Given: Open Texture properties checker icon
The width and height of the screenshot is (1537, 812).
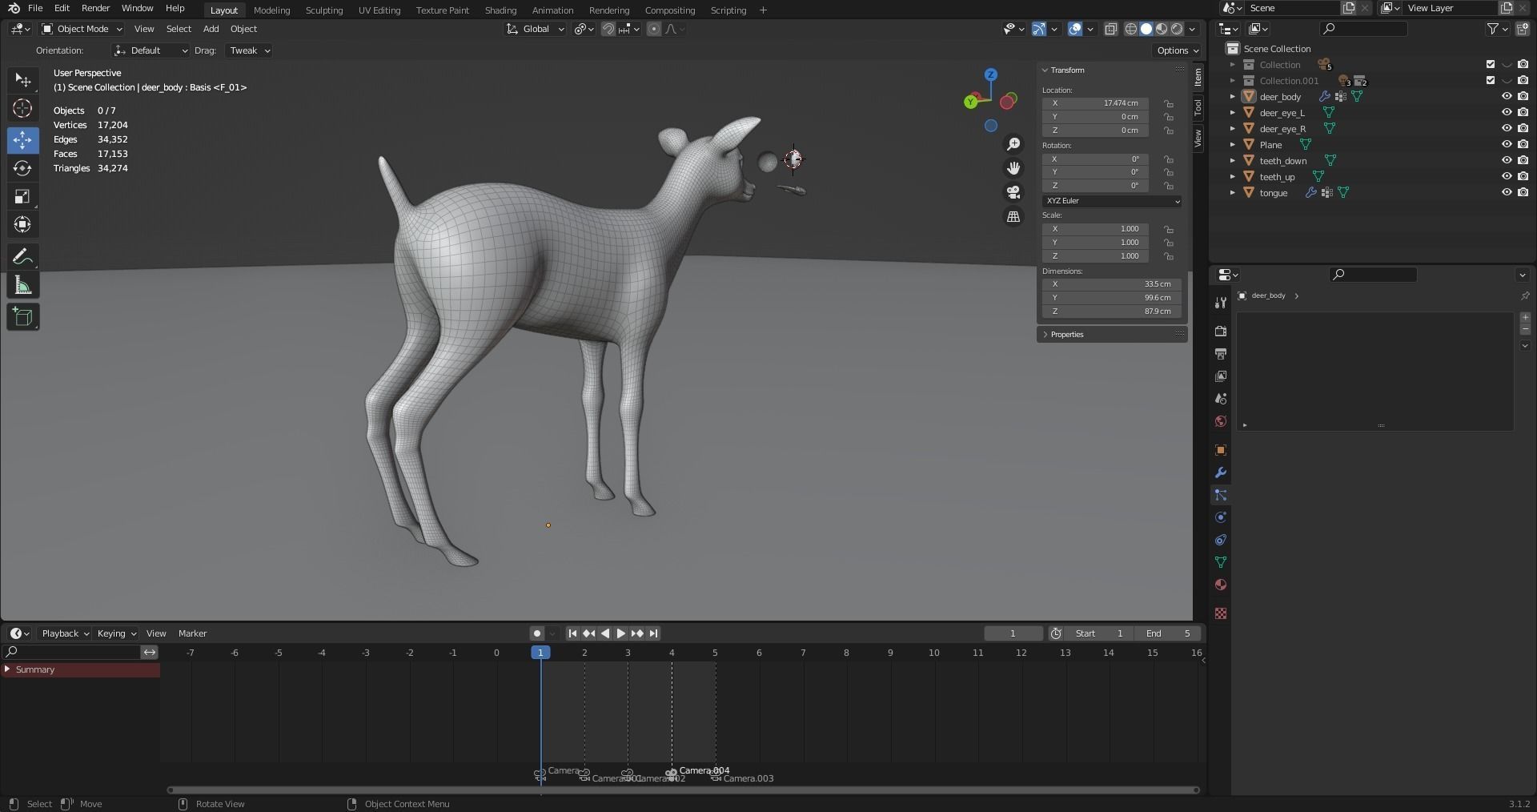Looking at the screenshot, I should [x=1221, y=613].
